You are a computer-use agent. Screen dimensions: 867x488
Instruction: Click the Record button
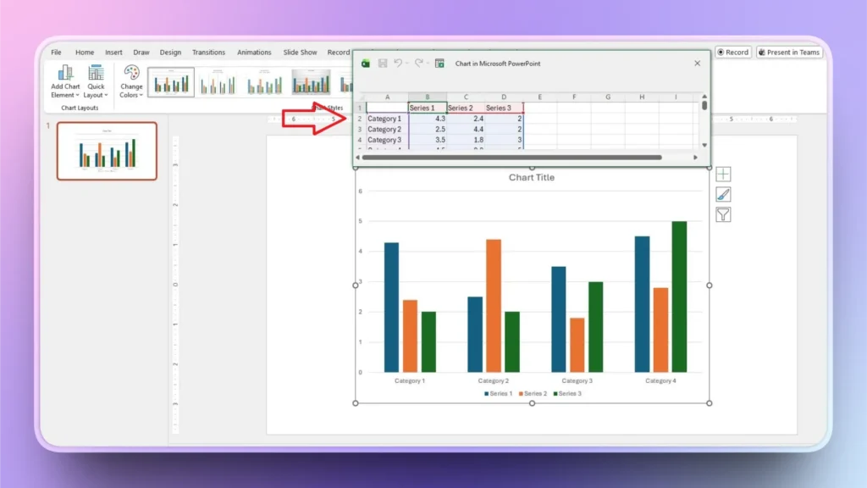pos(733,52)
